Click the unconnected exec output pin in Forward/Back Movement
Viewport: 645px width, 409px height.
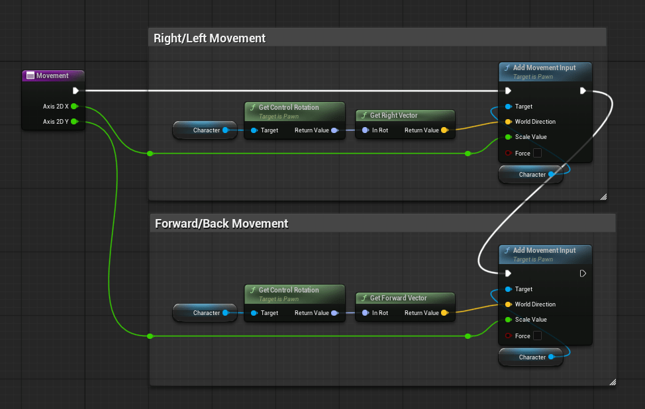583,273
